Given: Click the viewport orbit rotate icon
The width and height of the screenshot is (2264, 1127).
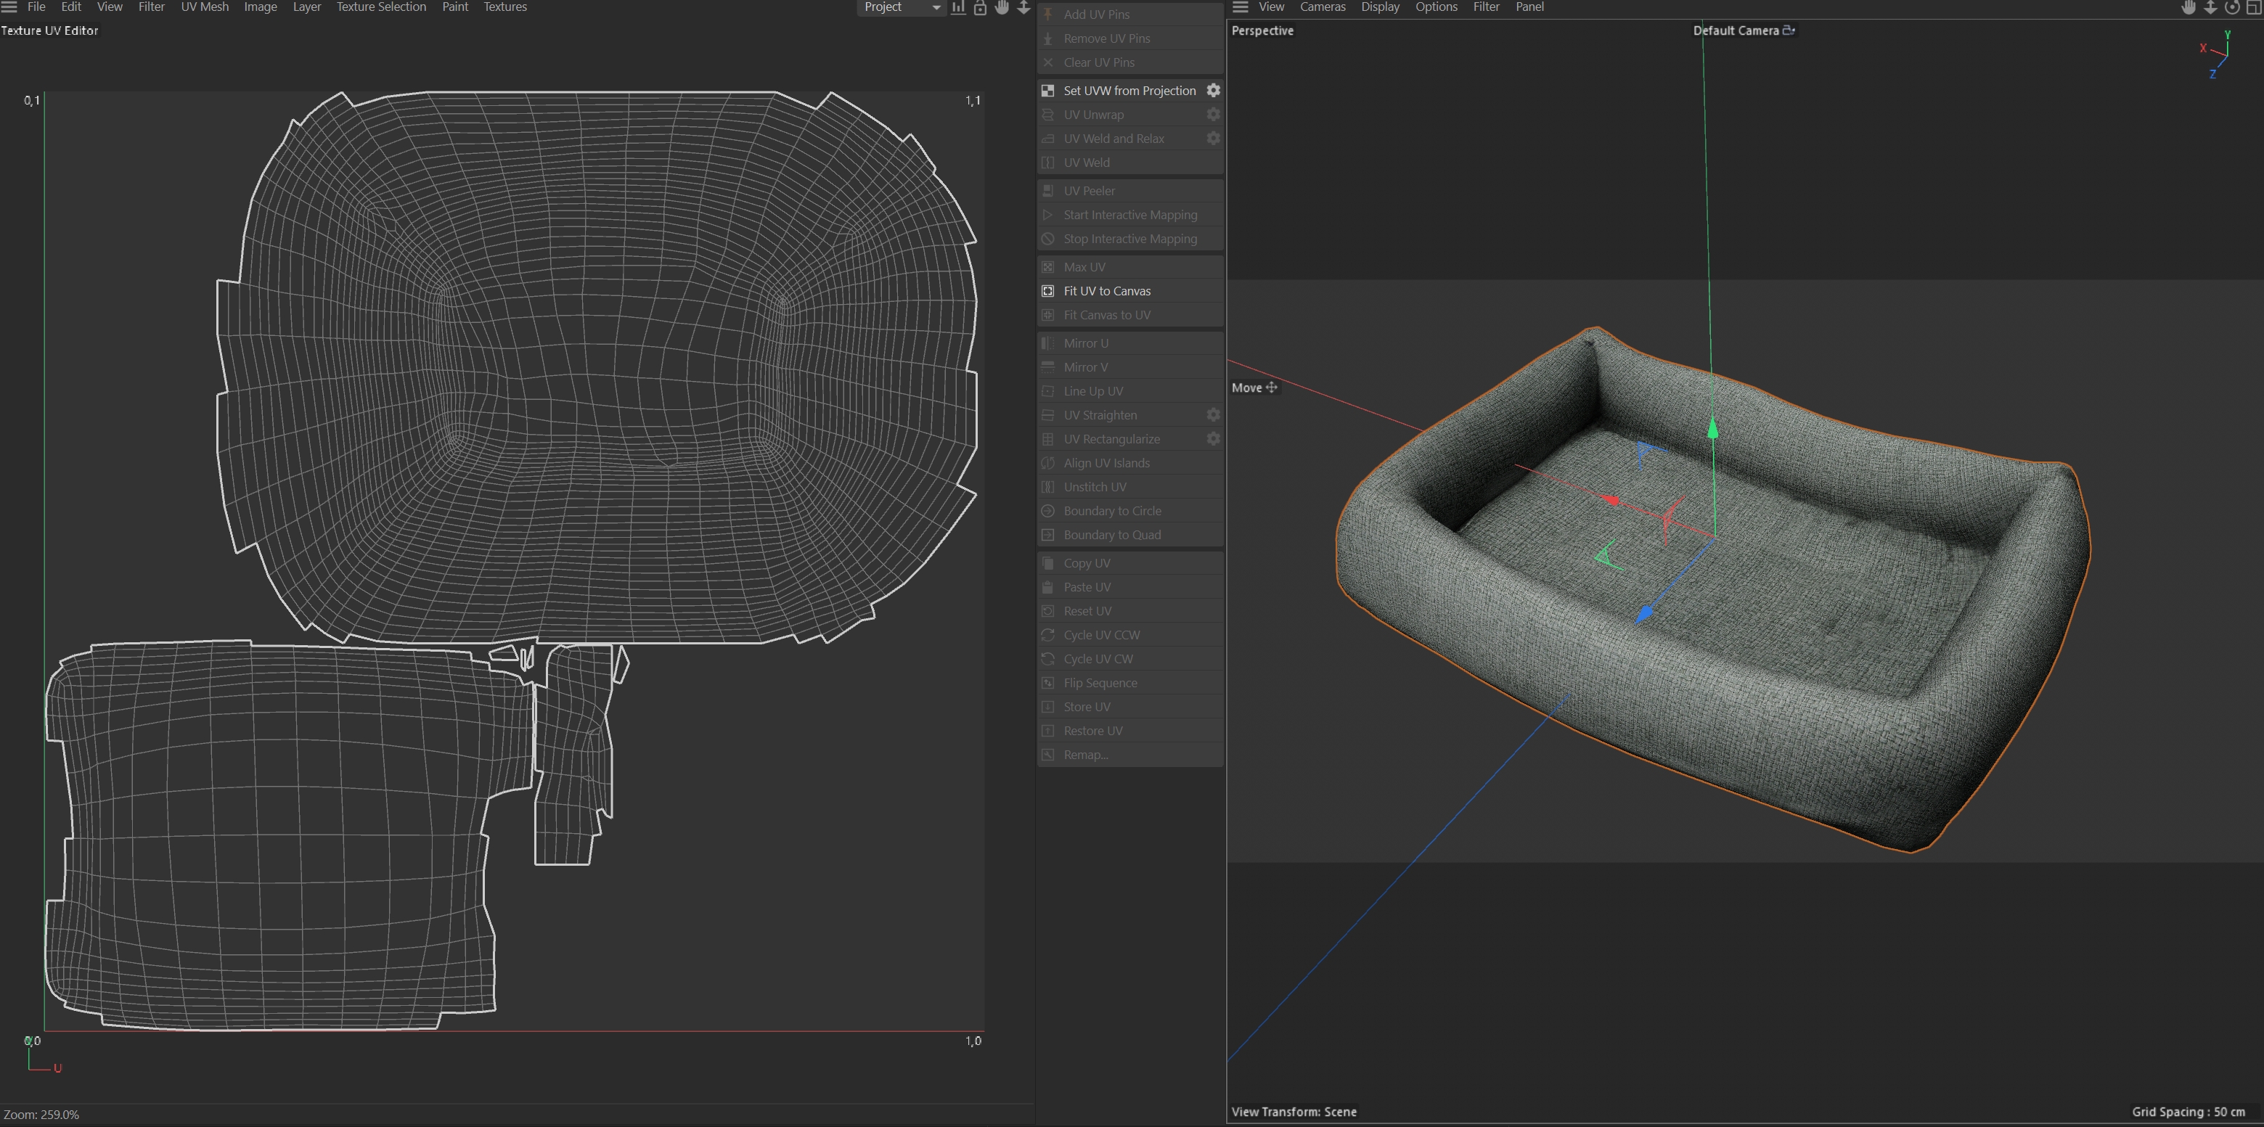Looking at the screenshot, I should coord(2232,7).
